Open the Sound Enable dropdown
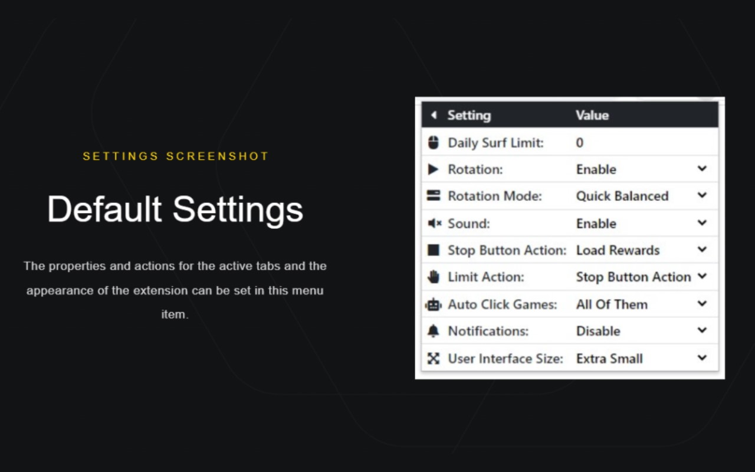755x472 pixels. coord(642,223)
